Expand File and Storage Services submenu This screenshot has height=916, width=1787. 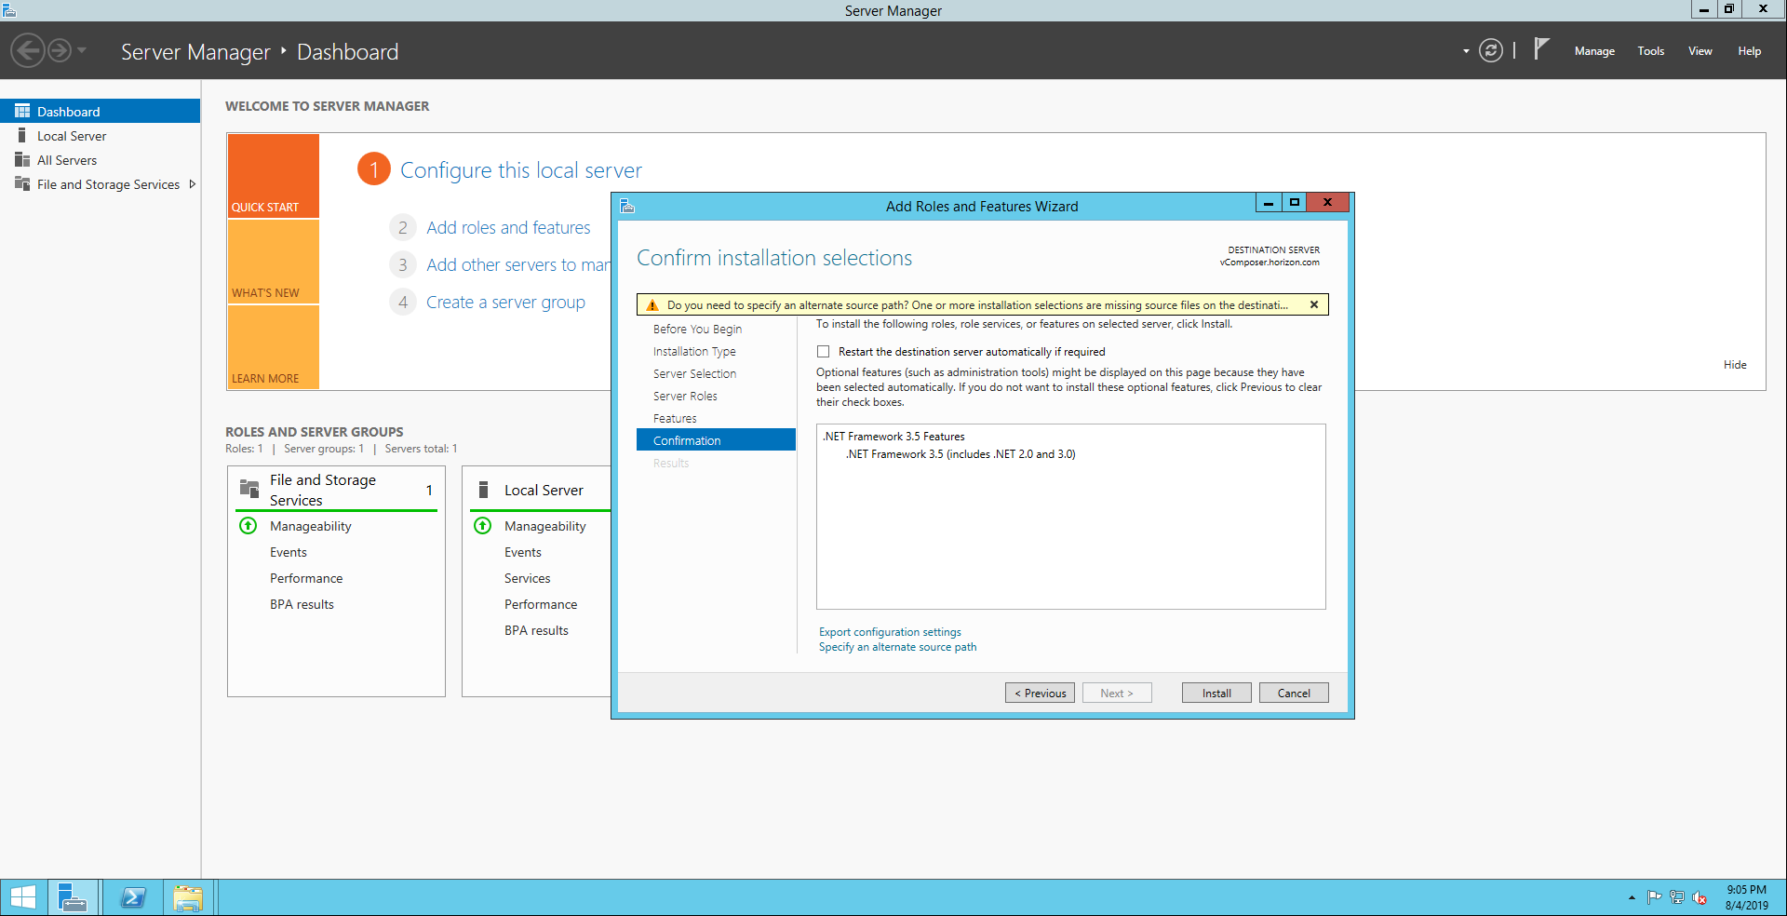193,184
